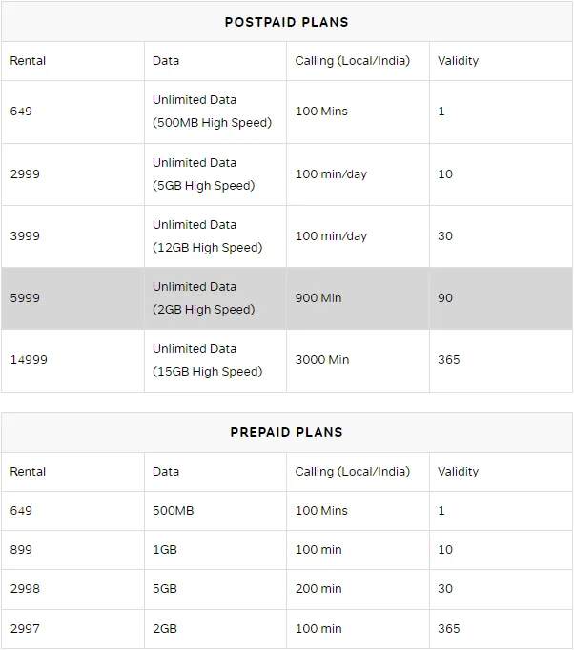This screenshot has width=574, height=650.
Task: Click Unlimited Data (12GB High Speed) cell
Action: (x=215, y=236)
